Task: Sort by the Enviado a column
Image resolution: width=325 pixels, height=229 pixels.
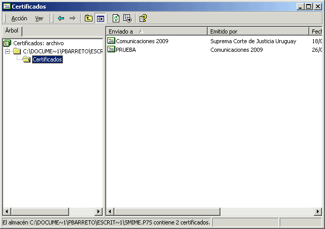Action: click(157, 31)
